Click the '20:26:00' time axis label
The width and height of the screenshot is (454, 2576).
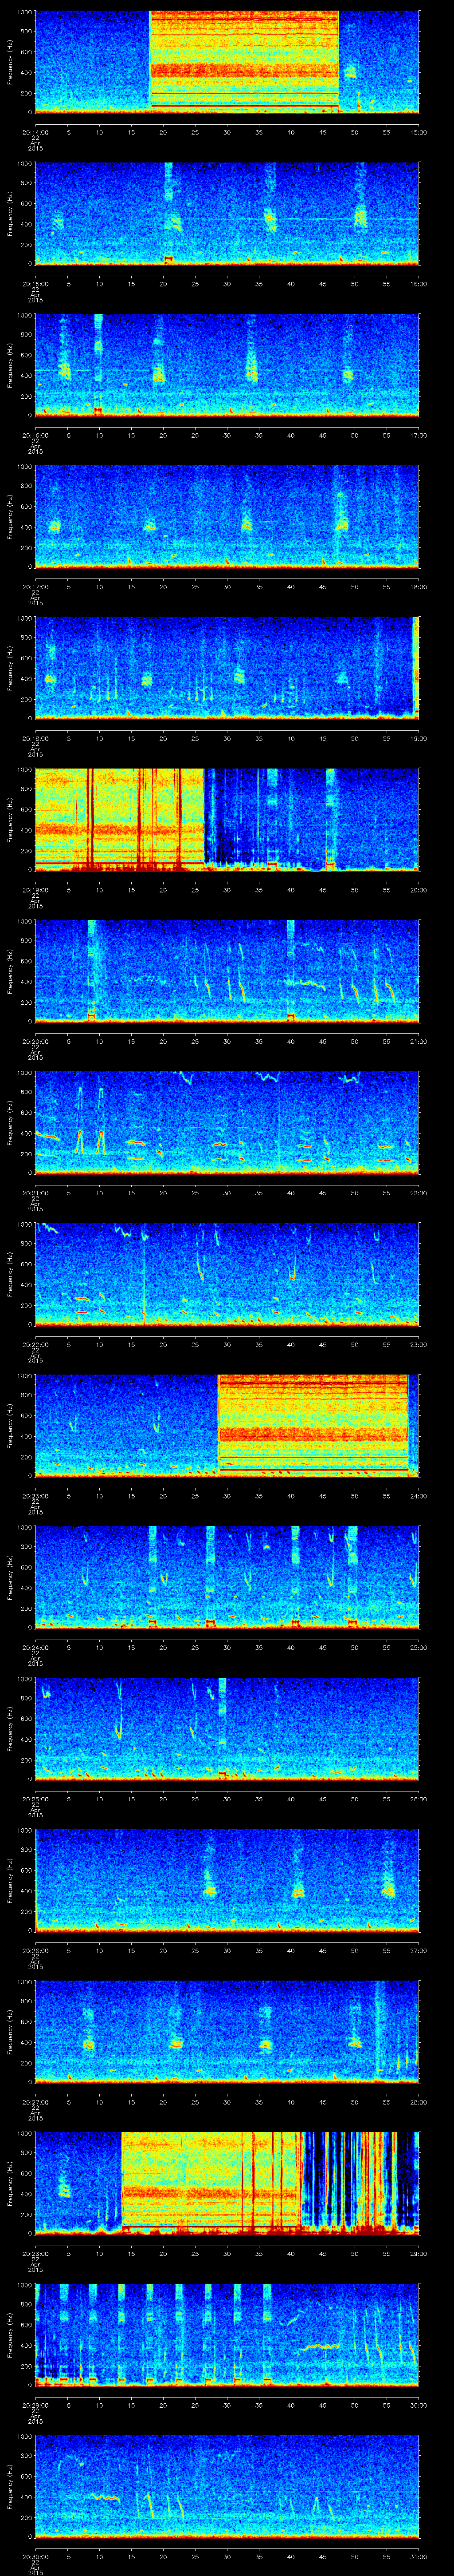pyautogui.click(x=35, y=1950)
